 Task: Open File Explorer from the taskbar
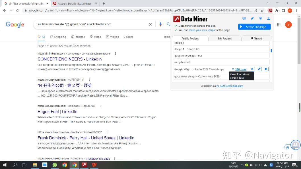coord(35,165)
